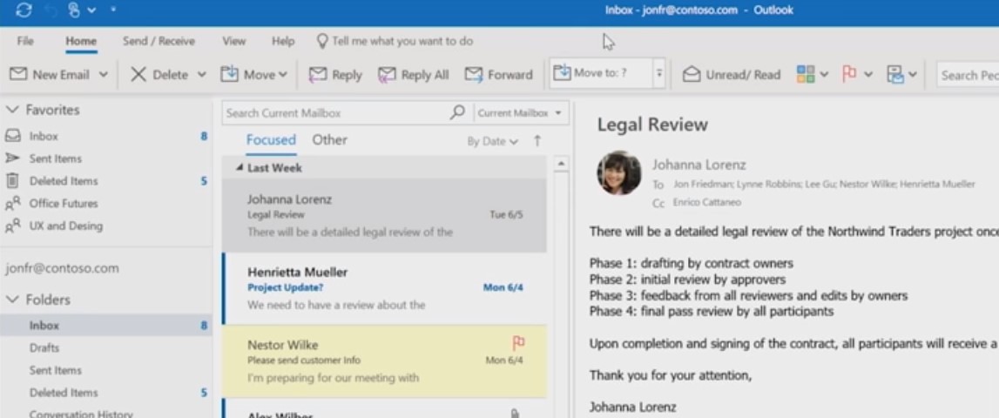Open the Move dropdown menu
The image size is (999, 418).
coord(253,75)
